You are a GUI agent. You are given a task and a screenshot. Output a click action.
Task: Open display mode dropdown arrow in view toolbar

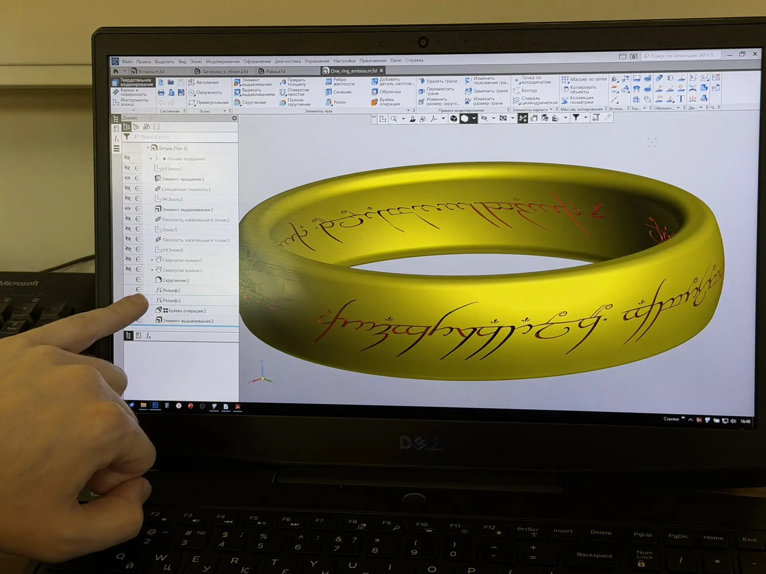(x=474, y=118)
